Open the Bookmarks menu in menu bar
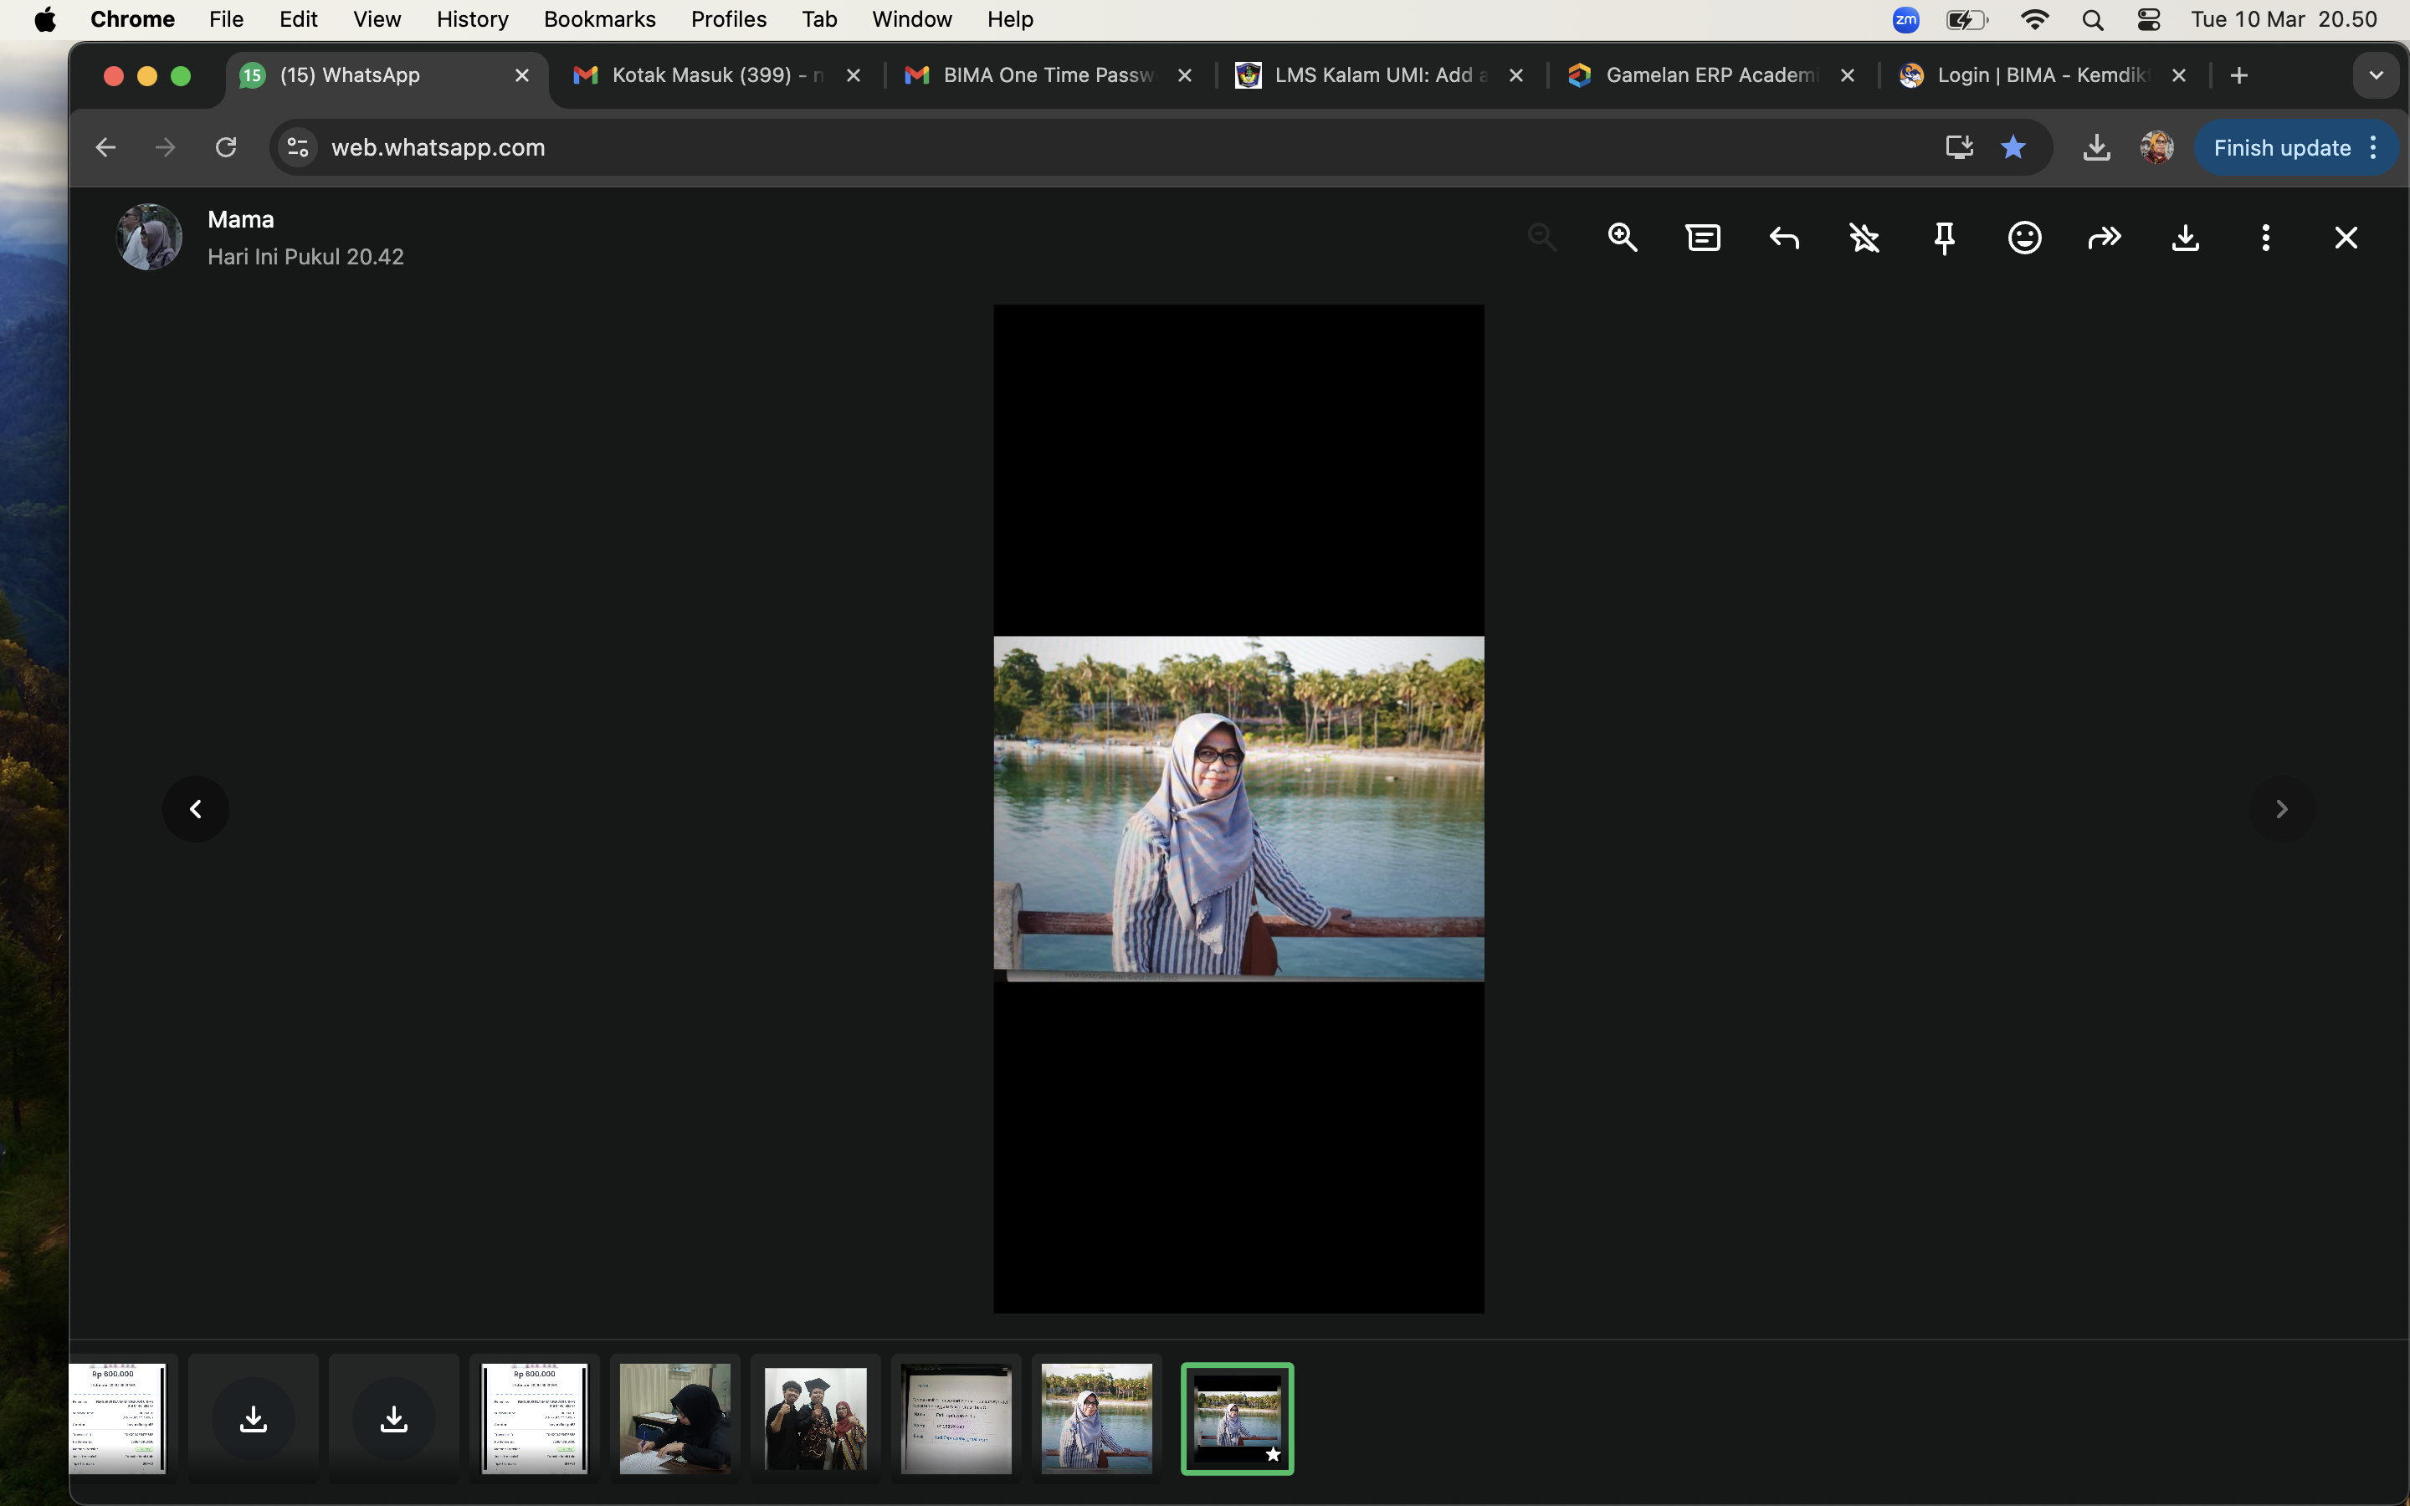The height and width of the screenshot is (1506, 2410). point(598,19)
